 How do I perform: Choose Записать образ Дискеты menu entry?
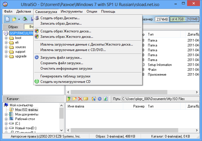tap(88, 23)
